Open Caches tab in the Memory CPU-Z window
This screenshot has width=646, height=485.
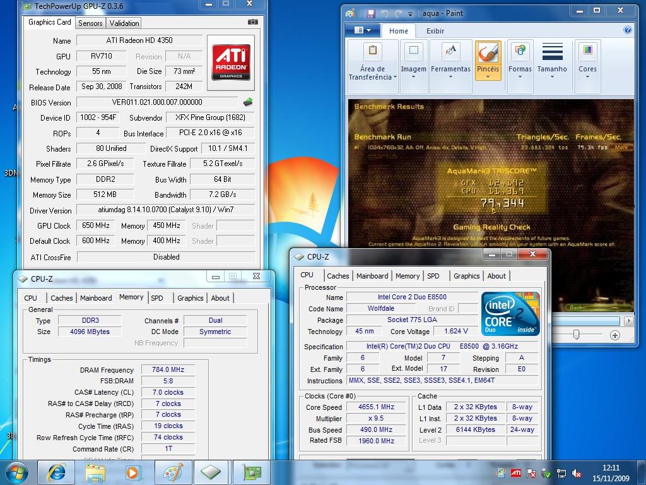coord(61,298)
